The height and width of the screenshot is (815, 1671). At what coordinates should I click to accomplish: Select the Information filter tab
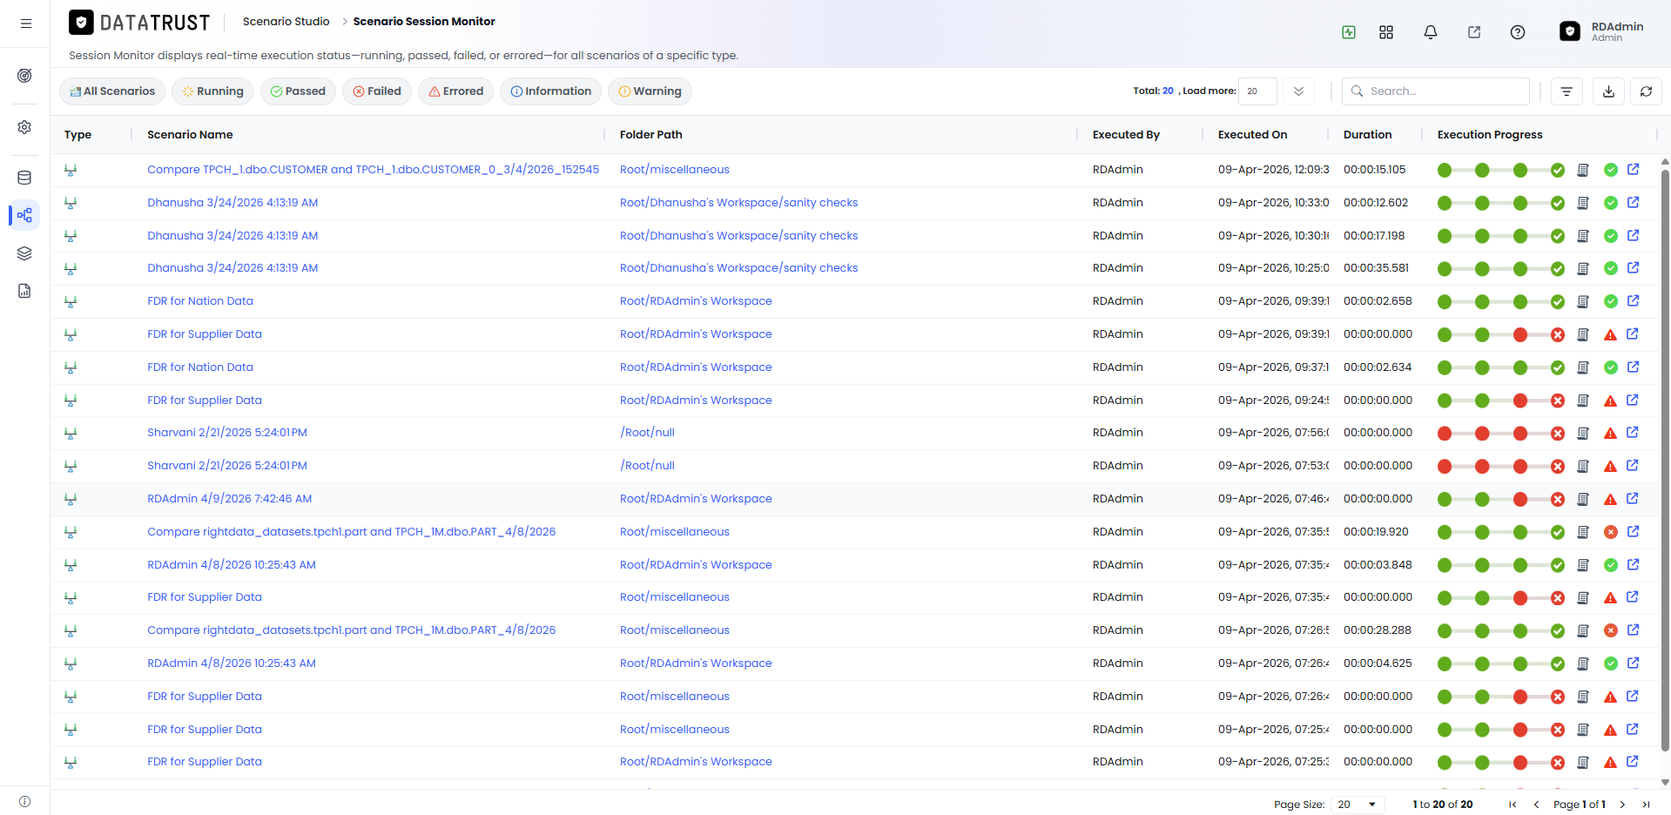point(551,91)
